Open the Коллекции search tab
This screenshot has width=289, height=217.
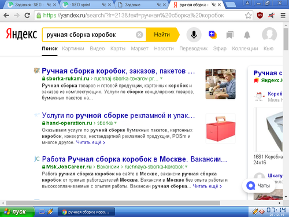[x=245, y=49]
